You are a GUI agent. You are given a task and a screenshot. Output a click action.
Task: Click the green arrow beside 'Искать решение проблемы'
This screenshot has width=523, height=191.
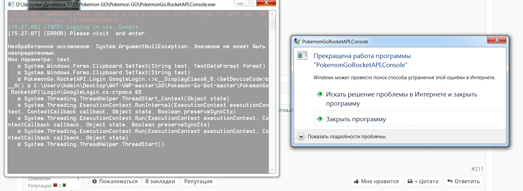pos(320,94)
